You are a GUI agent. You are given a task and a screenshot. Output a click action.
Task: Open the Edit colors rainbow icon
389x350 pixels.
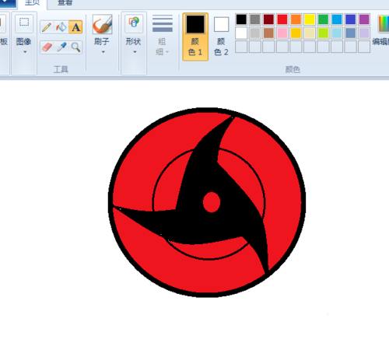click(x=384, y=24)
